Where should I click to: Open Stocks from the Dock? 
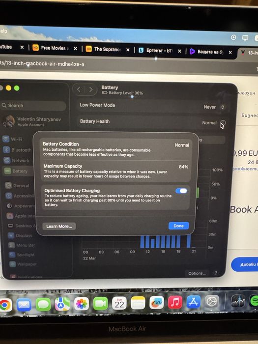[238, 301]
